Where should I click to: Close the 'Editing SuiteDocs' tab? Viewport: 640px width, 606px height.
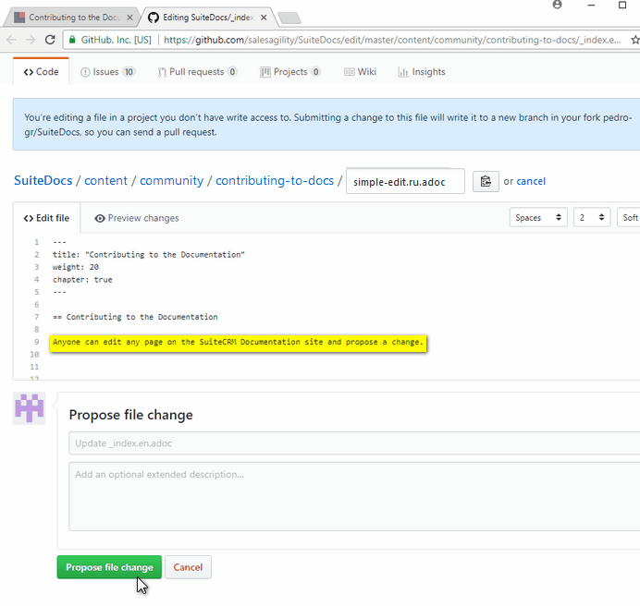pyautogui.click(x=264, y=18)
